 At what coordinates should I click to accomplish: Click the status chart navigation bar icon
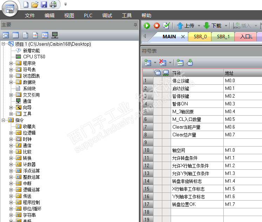(15, 35)
